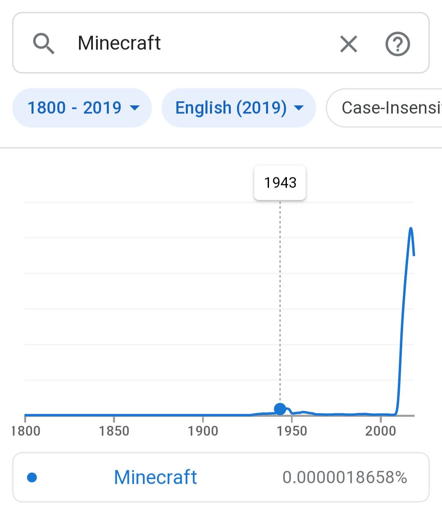Click the blue Minecraft legend dot
The width and height of the screenshot is (442, 513).
click(x=32, y=477)
